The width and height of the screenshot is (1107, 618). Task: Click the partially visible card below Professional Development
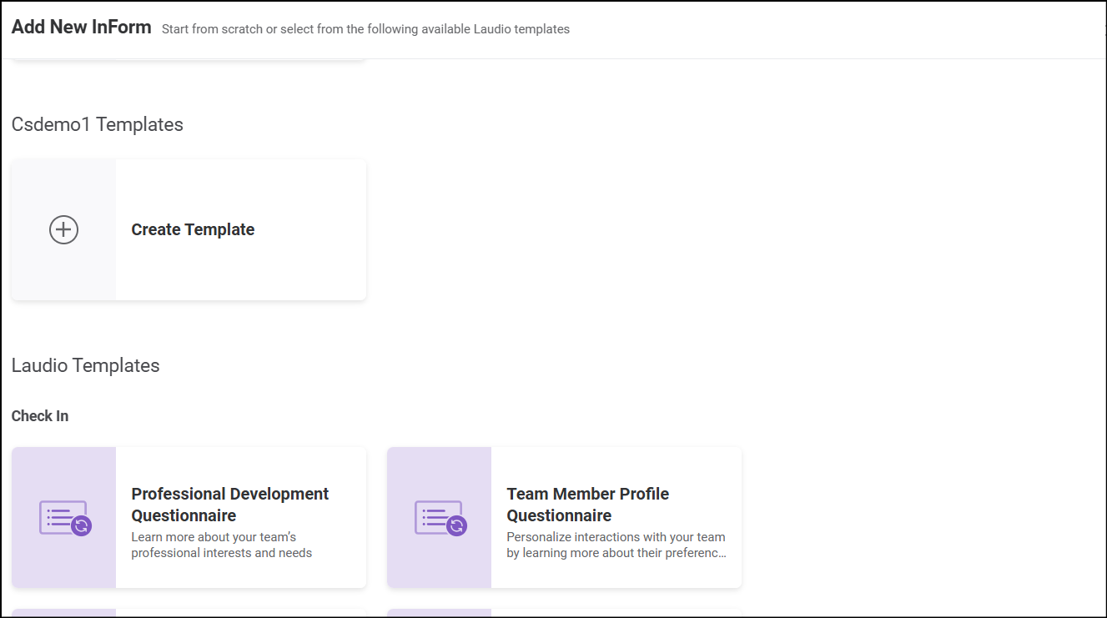click(189, 613)
